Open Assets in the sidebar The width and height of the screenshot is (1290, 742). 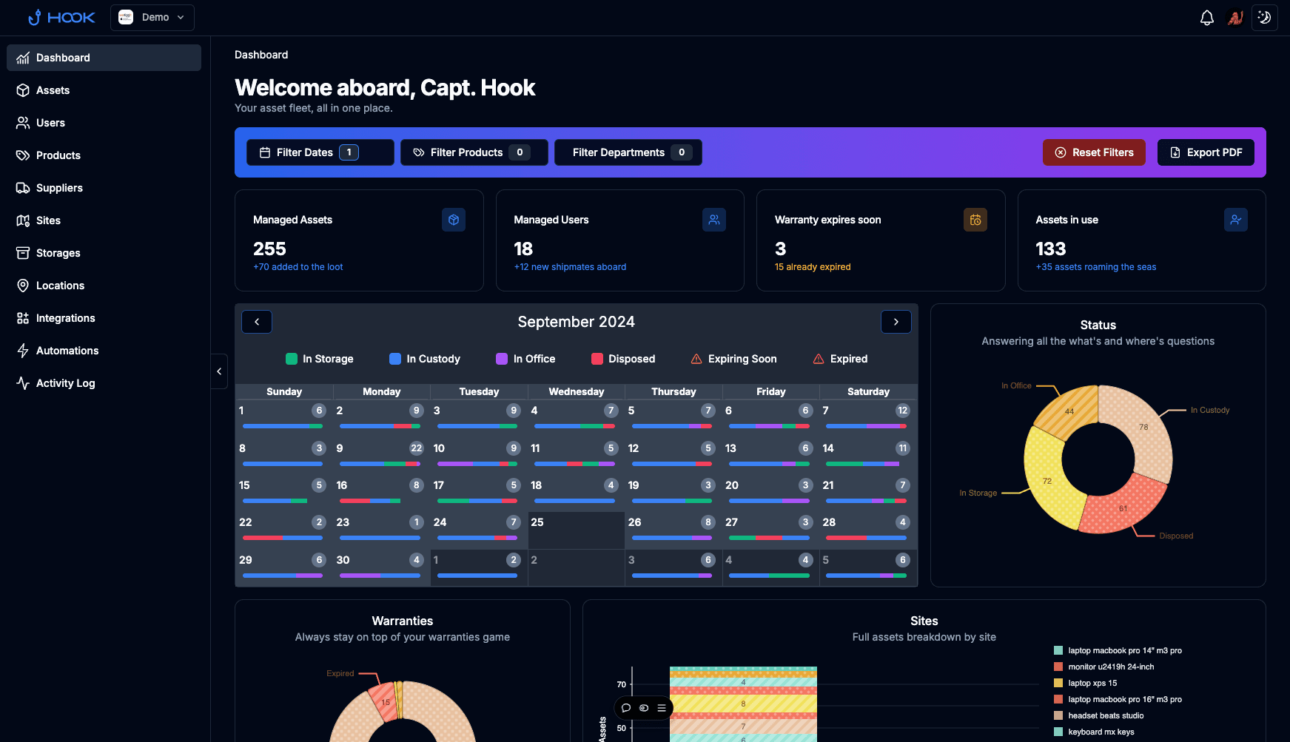pos(53,90)
